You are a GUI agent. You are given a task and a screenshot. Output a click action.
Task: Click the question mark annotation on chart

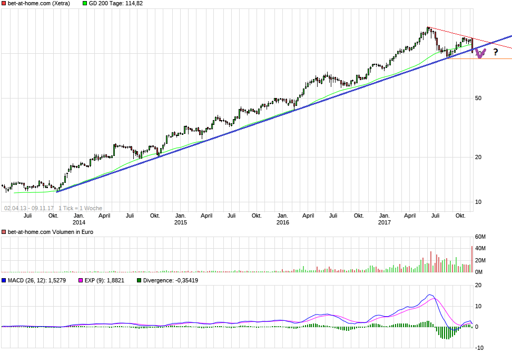[x=495, y=52]
